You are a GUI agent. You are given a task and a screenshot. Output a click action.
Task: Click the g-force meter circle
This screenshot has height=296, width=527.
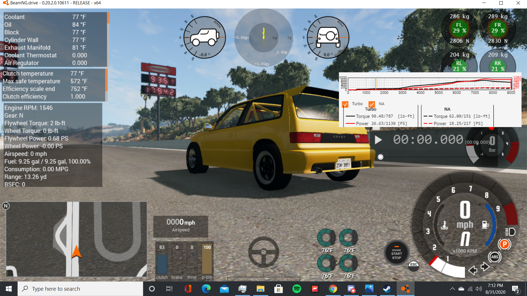point(263,38)
